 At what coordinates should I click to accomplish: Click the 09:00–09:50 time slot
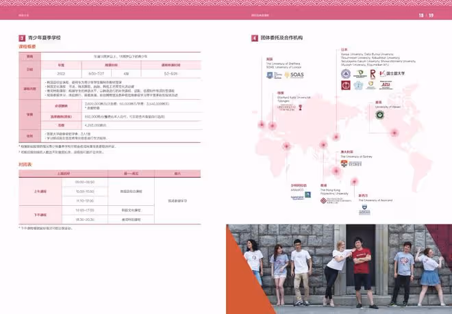(x=85, y=183)
